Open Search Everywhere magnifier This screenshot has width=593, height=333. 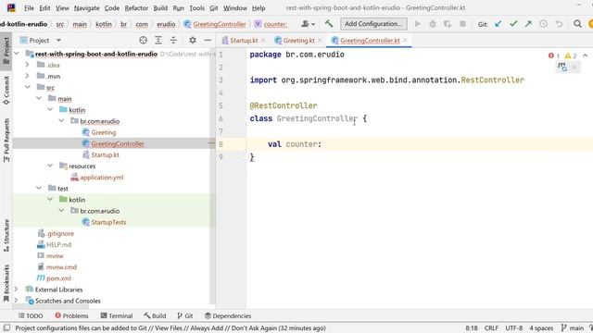577,24
